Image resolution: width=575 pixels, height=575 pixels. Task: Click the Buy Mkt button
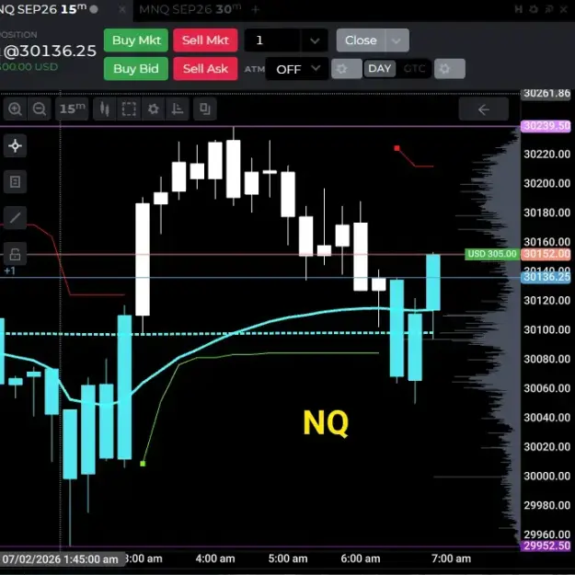(x=136, y=40)
